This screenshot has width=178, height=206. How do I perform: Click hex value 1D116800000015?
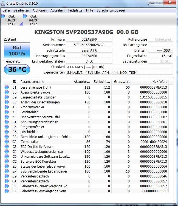154,97
